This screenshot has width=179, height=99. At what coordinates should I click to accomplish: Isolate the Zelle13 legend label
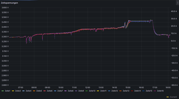point(126,91)
